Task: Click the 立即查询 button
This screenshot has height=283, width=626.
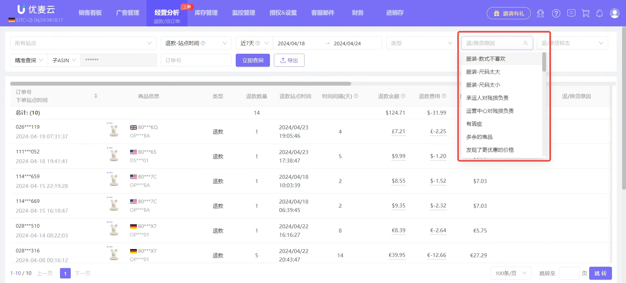Action: pyautogui.click(x=253, y=60)
